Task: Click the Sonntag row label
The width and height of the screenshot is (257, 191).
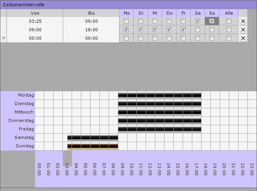Action: (x=25, y=146)
